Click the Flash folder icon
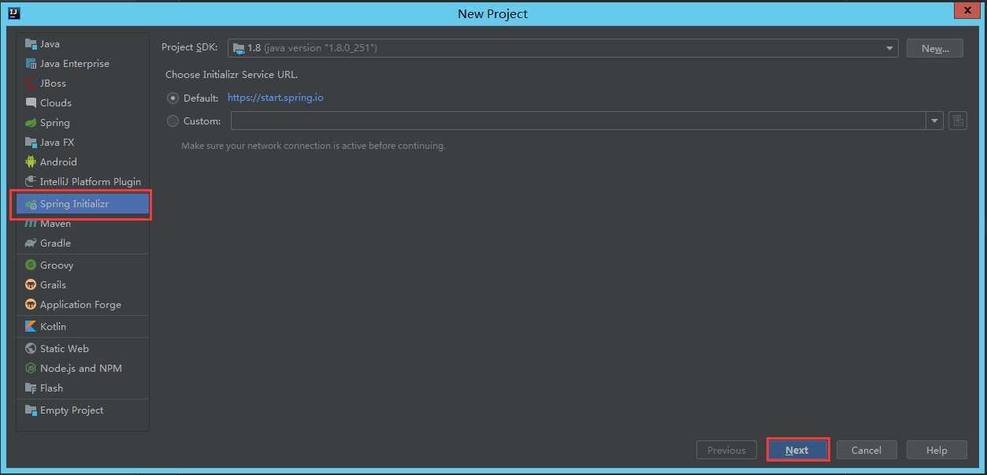The image size is (987, 475). pyautogui.click(x=31, y=388)
